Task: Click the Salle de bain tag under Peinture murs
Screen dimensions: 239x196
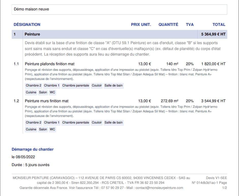Action: pos(113,122)
